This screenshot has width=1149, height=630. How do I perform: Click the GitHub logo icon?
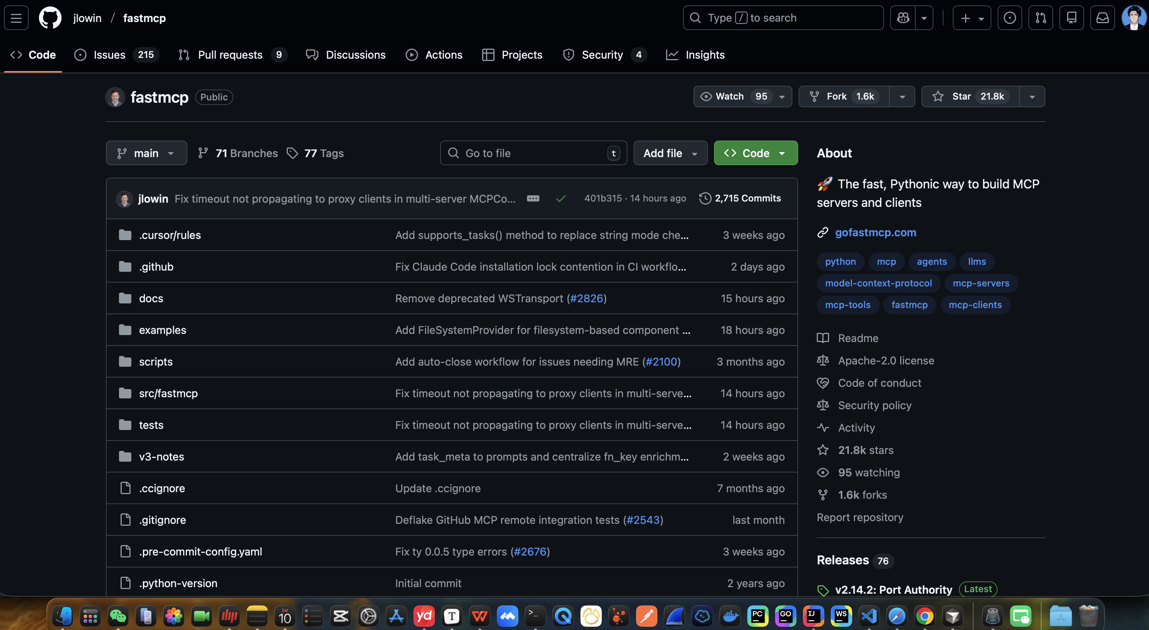tap(50, 18)
